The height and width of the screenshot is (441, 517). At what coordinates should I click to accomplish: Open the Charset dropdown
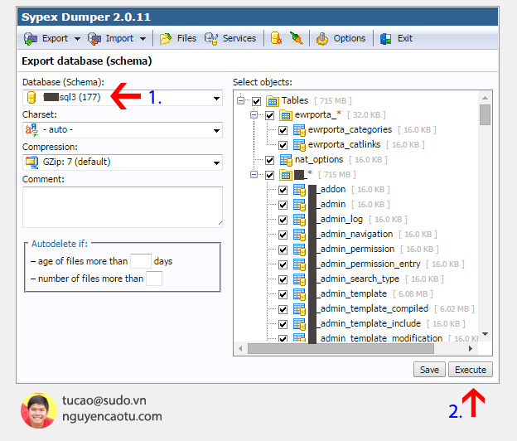(123, 130)
